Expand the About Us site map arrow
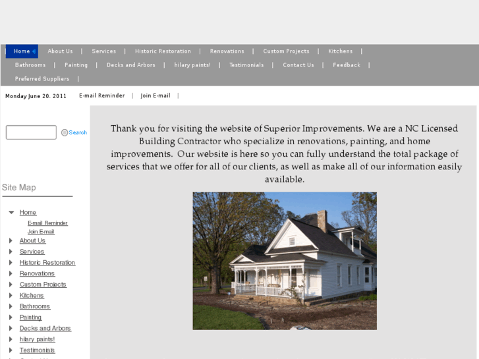The image size is (479, 359). click(11, 240)
